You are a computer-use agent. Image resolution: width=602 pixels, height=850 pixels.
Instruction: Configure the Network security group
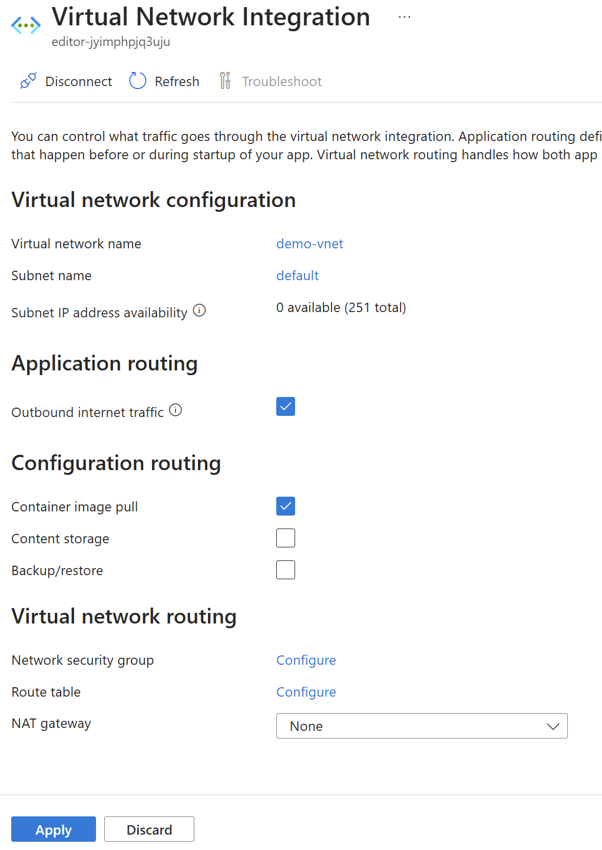tap(306, 660)
